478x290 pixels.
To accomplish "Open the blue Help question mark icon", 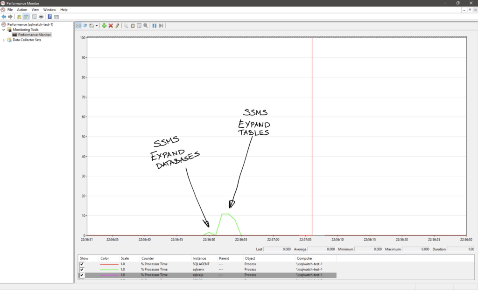I will click(x=49, y=17).
